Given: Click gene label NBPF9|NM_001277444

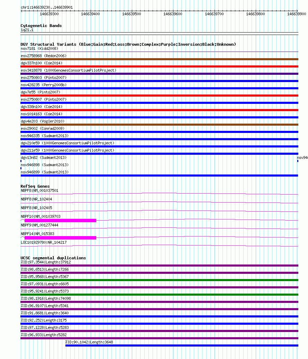Looking at the screenshot, I should click(x=39, y=225).
